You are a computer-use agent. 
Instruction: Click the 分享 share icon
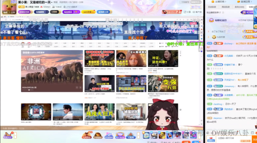click(x=187, y=12)
